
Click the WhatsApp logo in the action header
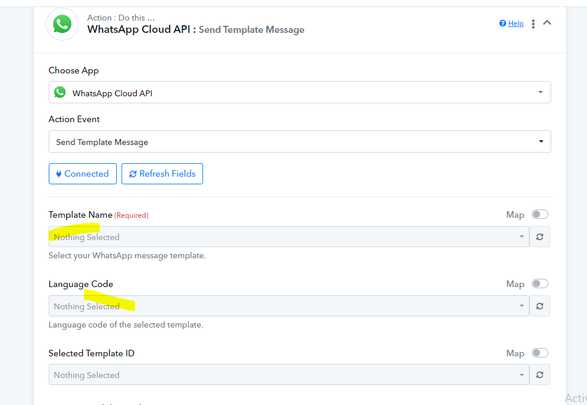point(62,24)
